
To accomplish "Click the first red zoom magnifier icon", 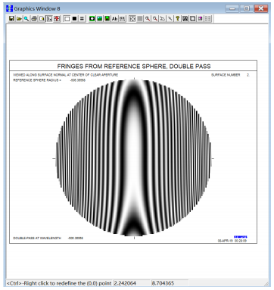I will pyautogui.click(x=148, y=19).
